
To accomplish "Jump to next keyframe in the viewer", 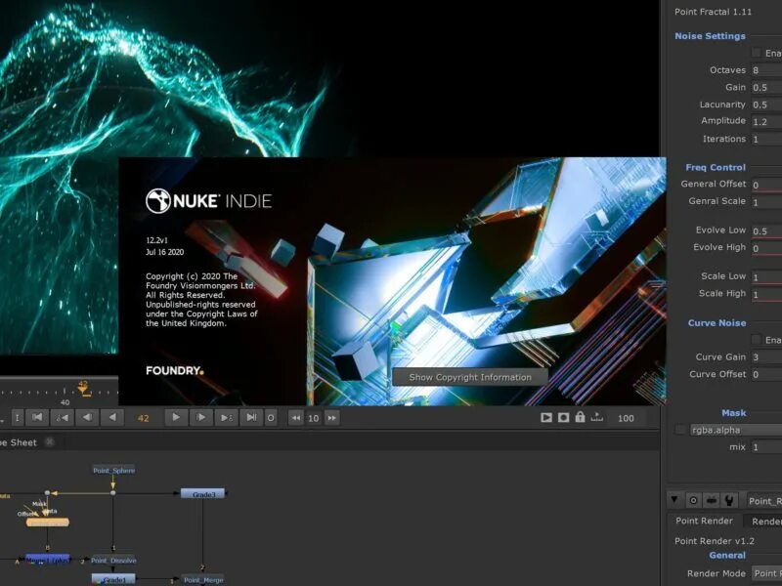I will (x=226, y=418).
